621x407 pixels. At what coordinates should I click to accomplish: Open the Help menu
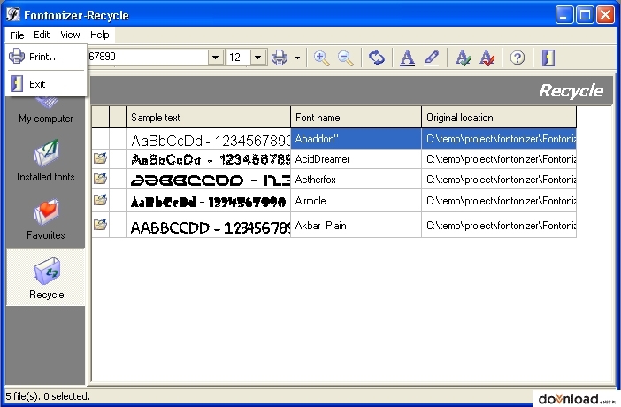click(x=99, y=35)
